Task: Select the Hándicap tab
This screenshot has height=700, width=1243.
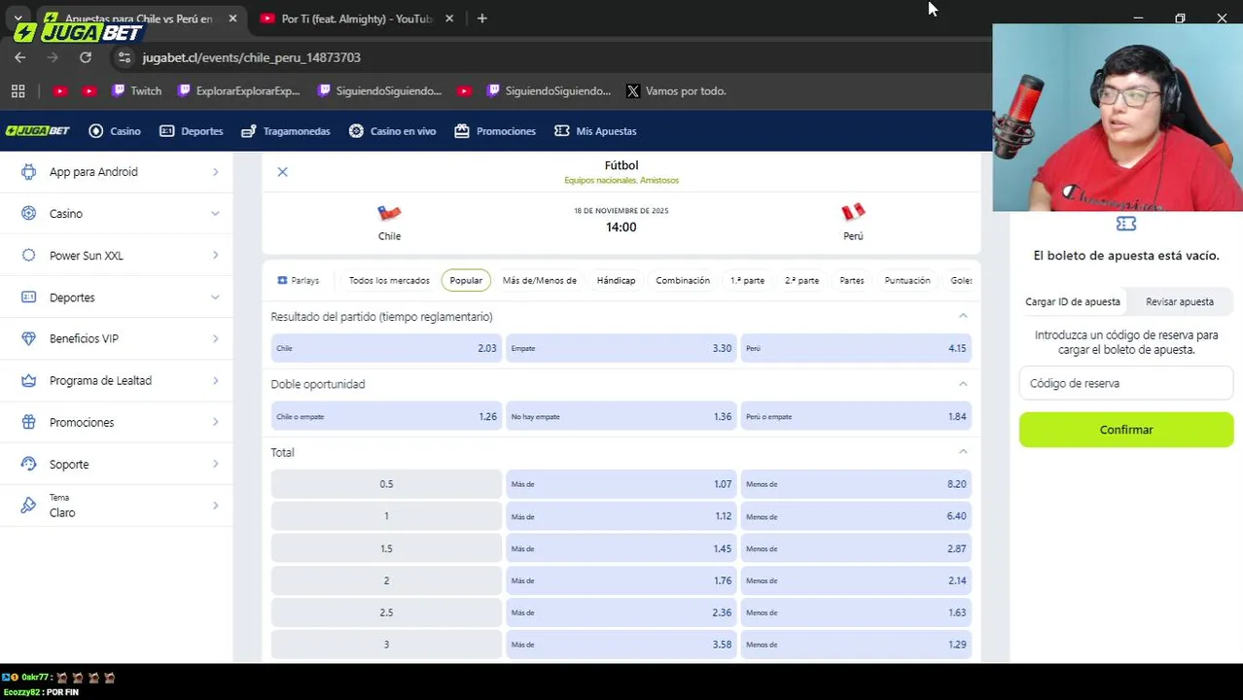Action: [616, 280]
